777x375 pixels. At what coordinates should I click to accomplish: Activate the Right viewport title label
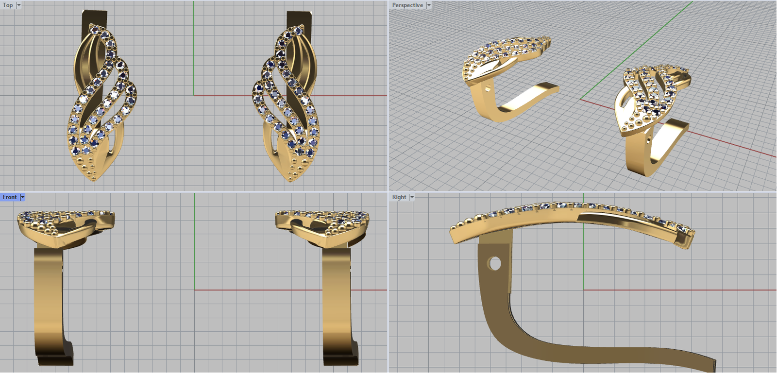coord(399,197)
